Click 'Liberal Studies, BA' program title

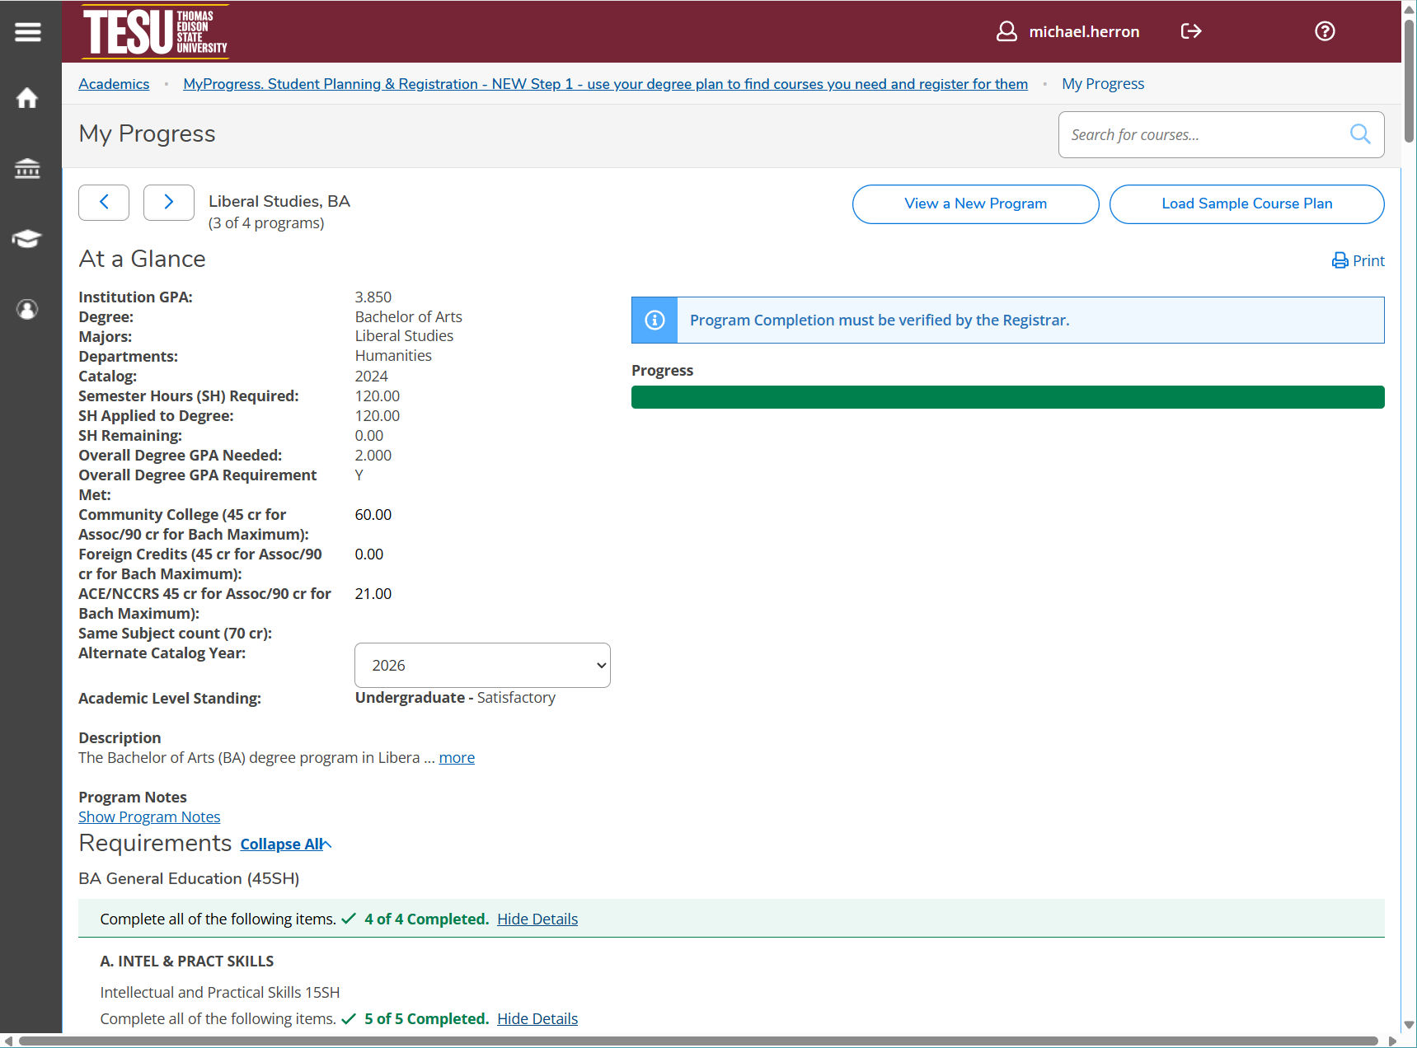(279, 201)
